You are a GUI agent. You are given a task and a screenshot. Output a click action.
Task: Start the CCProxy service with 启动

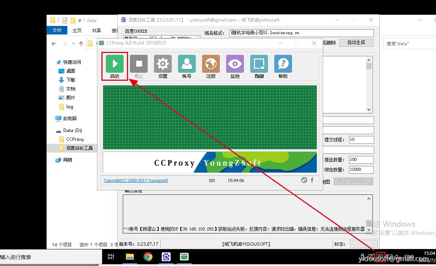point(115,67)
